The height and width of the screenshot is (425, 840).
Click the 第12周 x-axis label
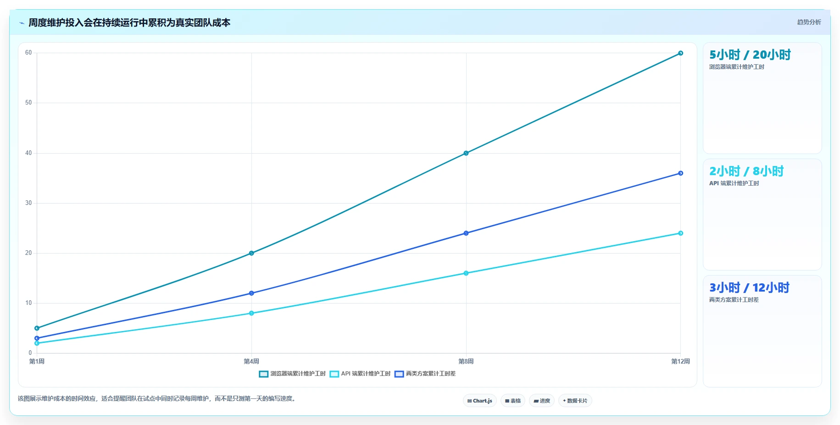click(x=680, y=362)
